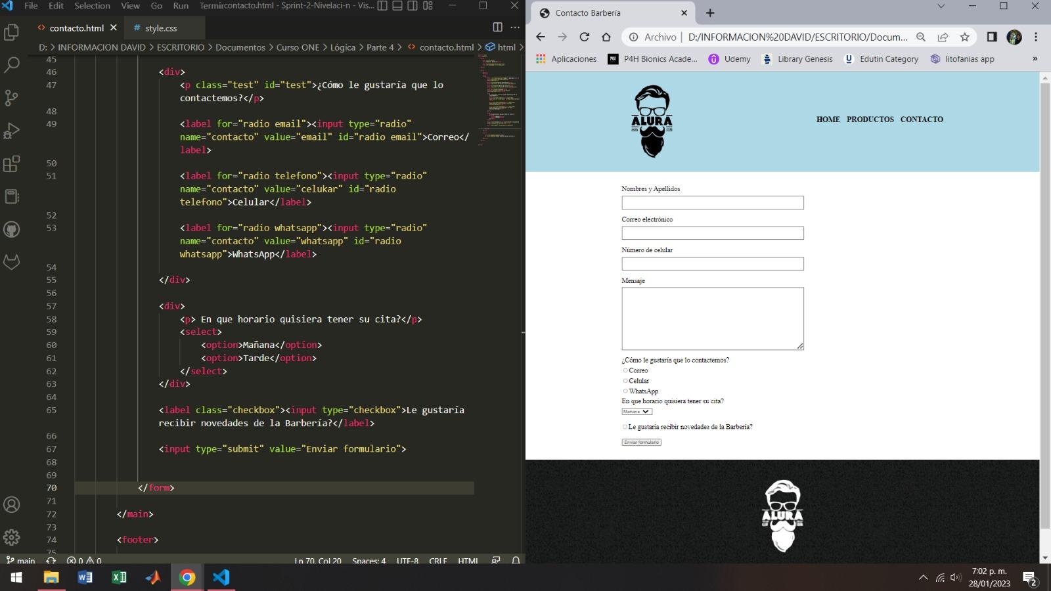Screen dimensions: 1051x591
Task: Open the Extensions view
Action: pyautogui.click(x=12, y=164)
